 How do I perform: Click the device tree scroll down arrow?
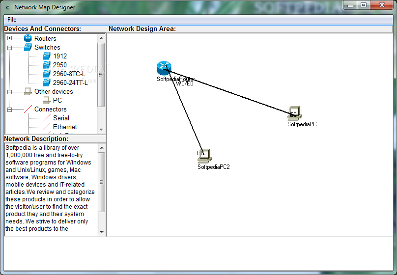101,129
